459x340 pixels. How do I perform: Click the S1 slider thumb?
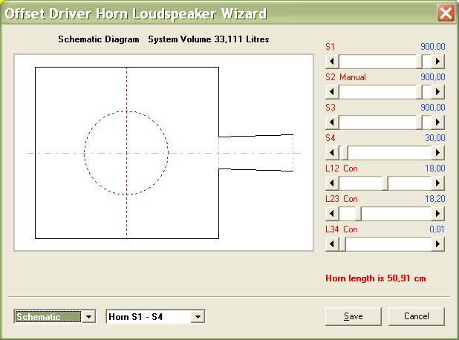[x=420, y=62]
